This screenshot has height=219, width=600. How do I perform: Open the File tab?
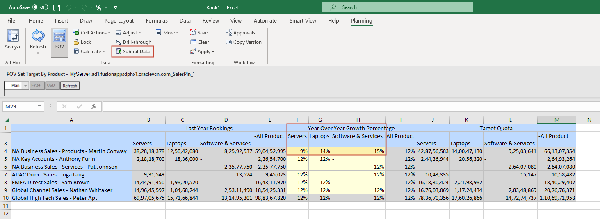11,21
